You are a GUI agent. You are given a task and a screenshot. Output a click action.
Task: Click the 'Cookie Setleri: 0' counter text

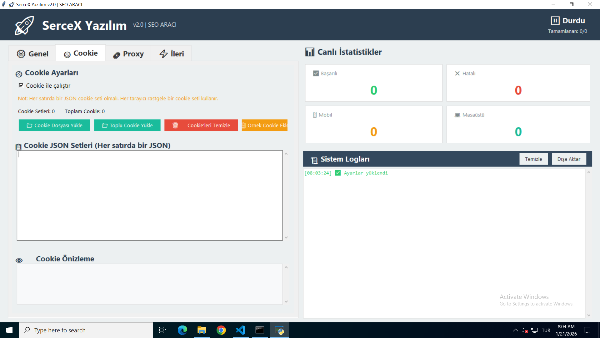pos(36,111)
